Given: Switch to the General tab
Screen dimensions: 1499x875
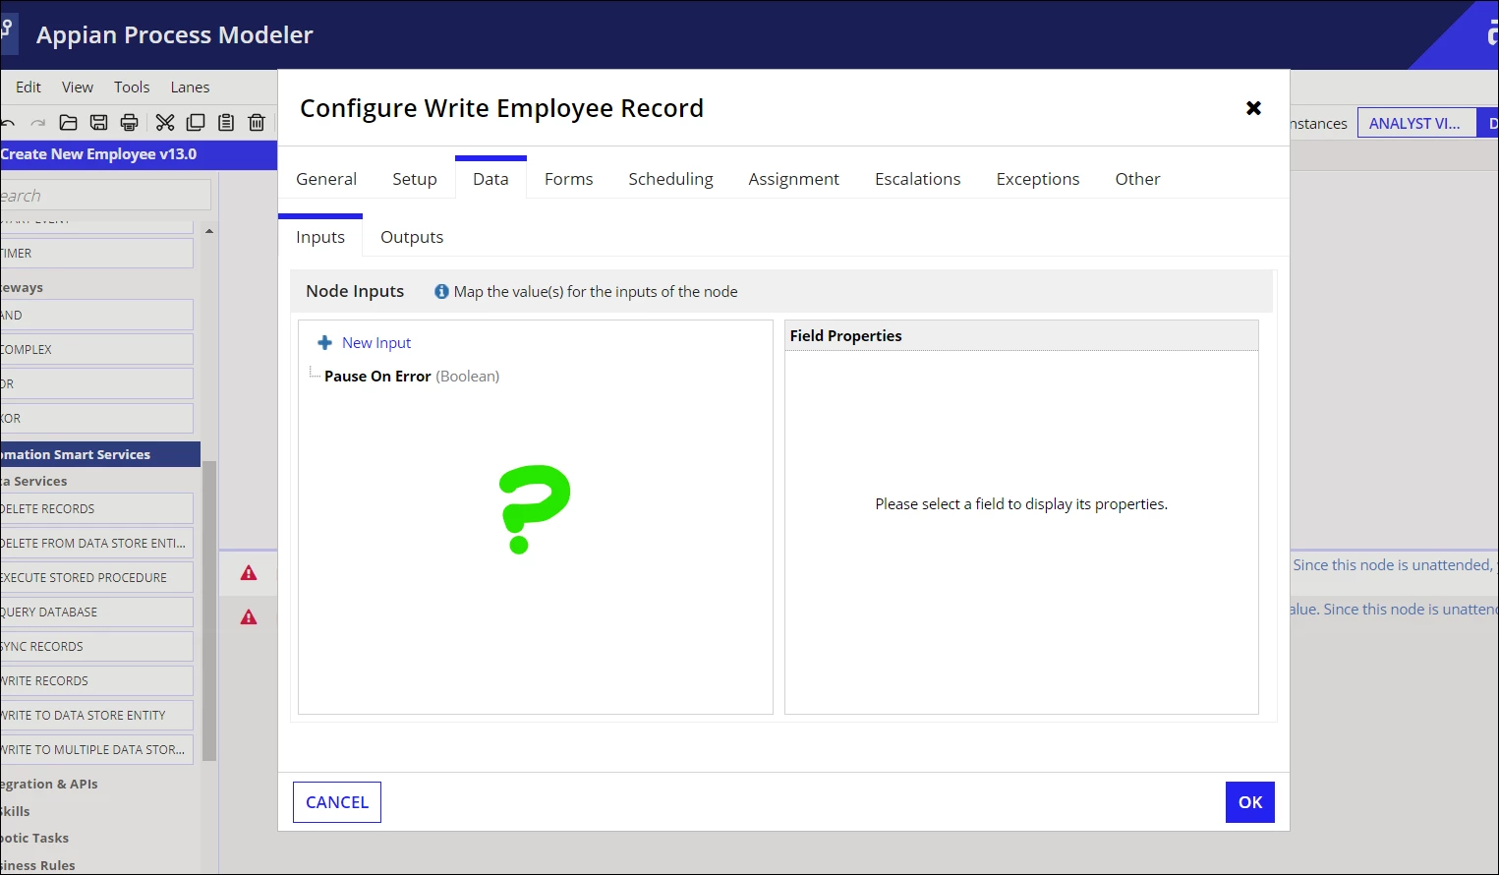Looking at the screenshot, I should pos(326,179).
